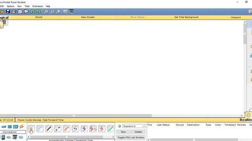Choose the Wireless Devices category icon
This screenshot has width=252, height=141.
click(x=16, y=127)
